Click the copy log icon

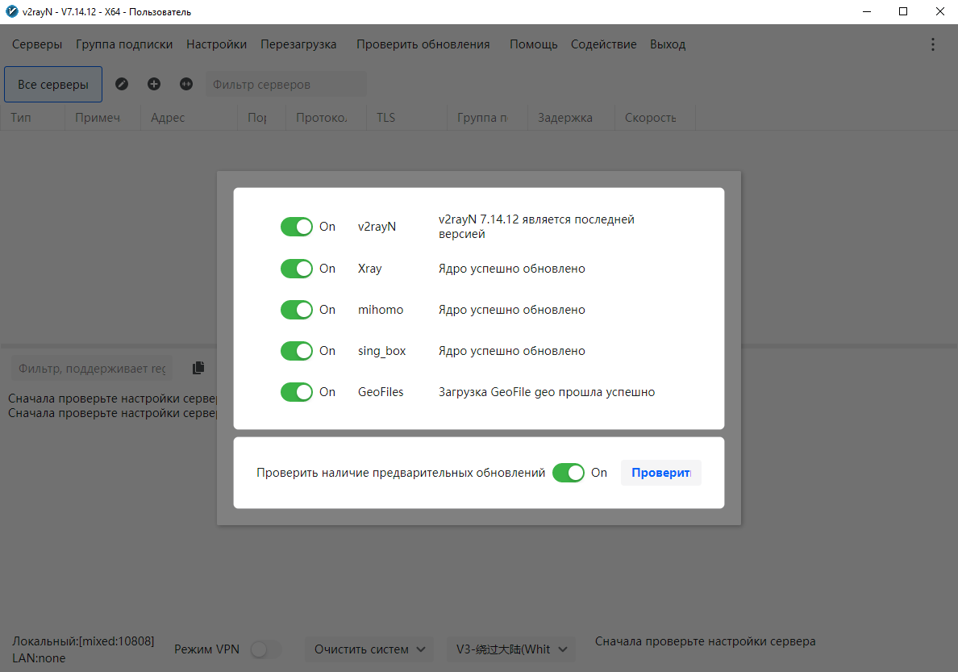tap(198, 368)
